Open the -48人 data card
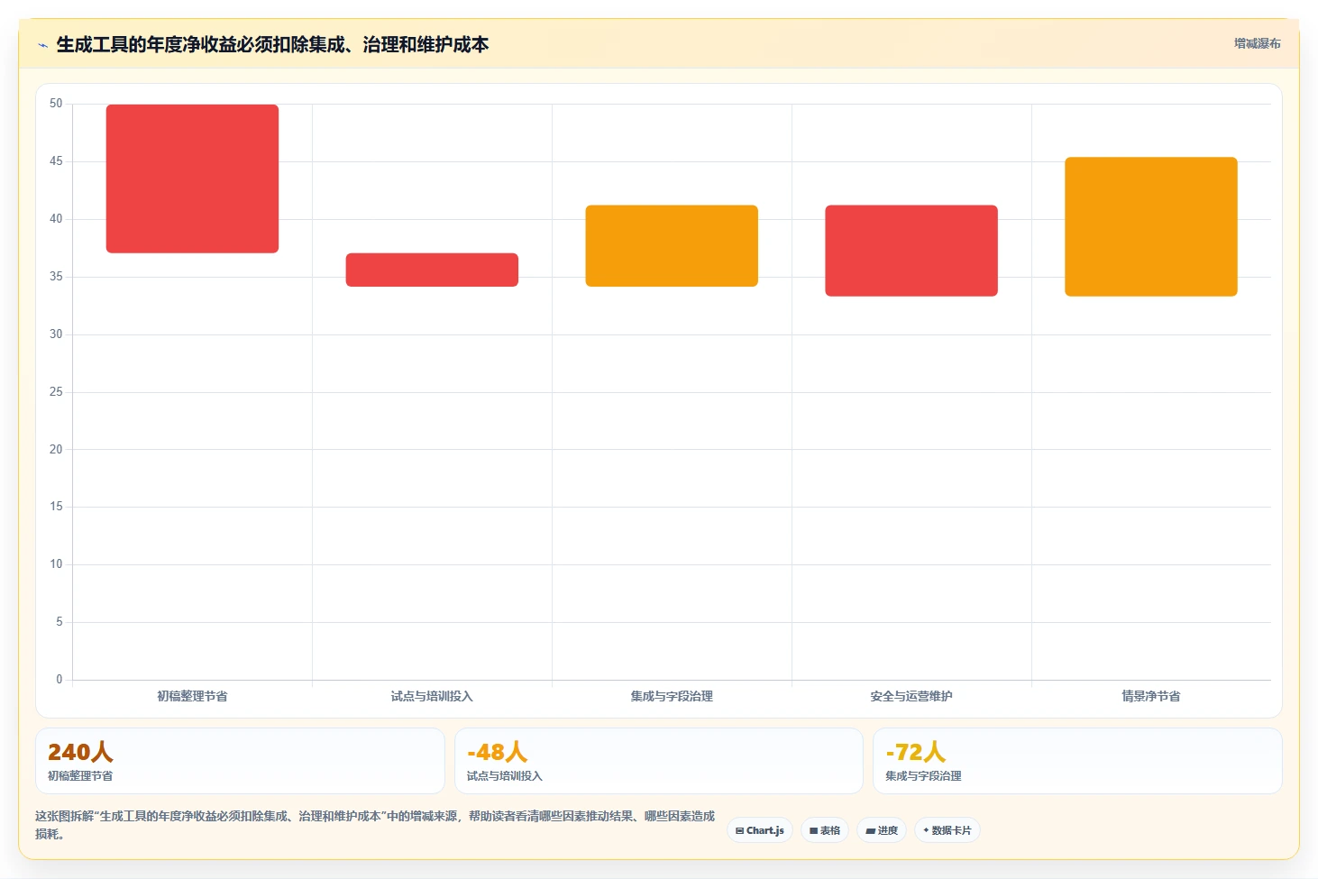This screenshot has height=879, width=1318. (x=659, y=761)
